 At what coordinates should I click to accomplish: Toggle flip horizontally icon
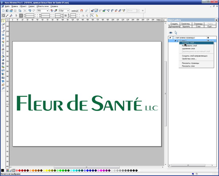(x=83, y=16)
